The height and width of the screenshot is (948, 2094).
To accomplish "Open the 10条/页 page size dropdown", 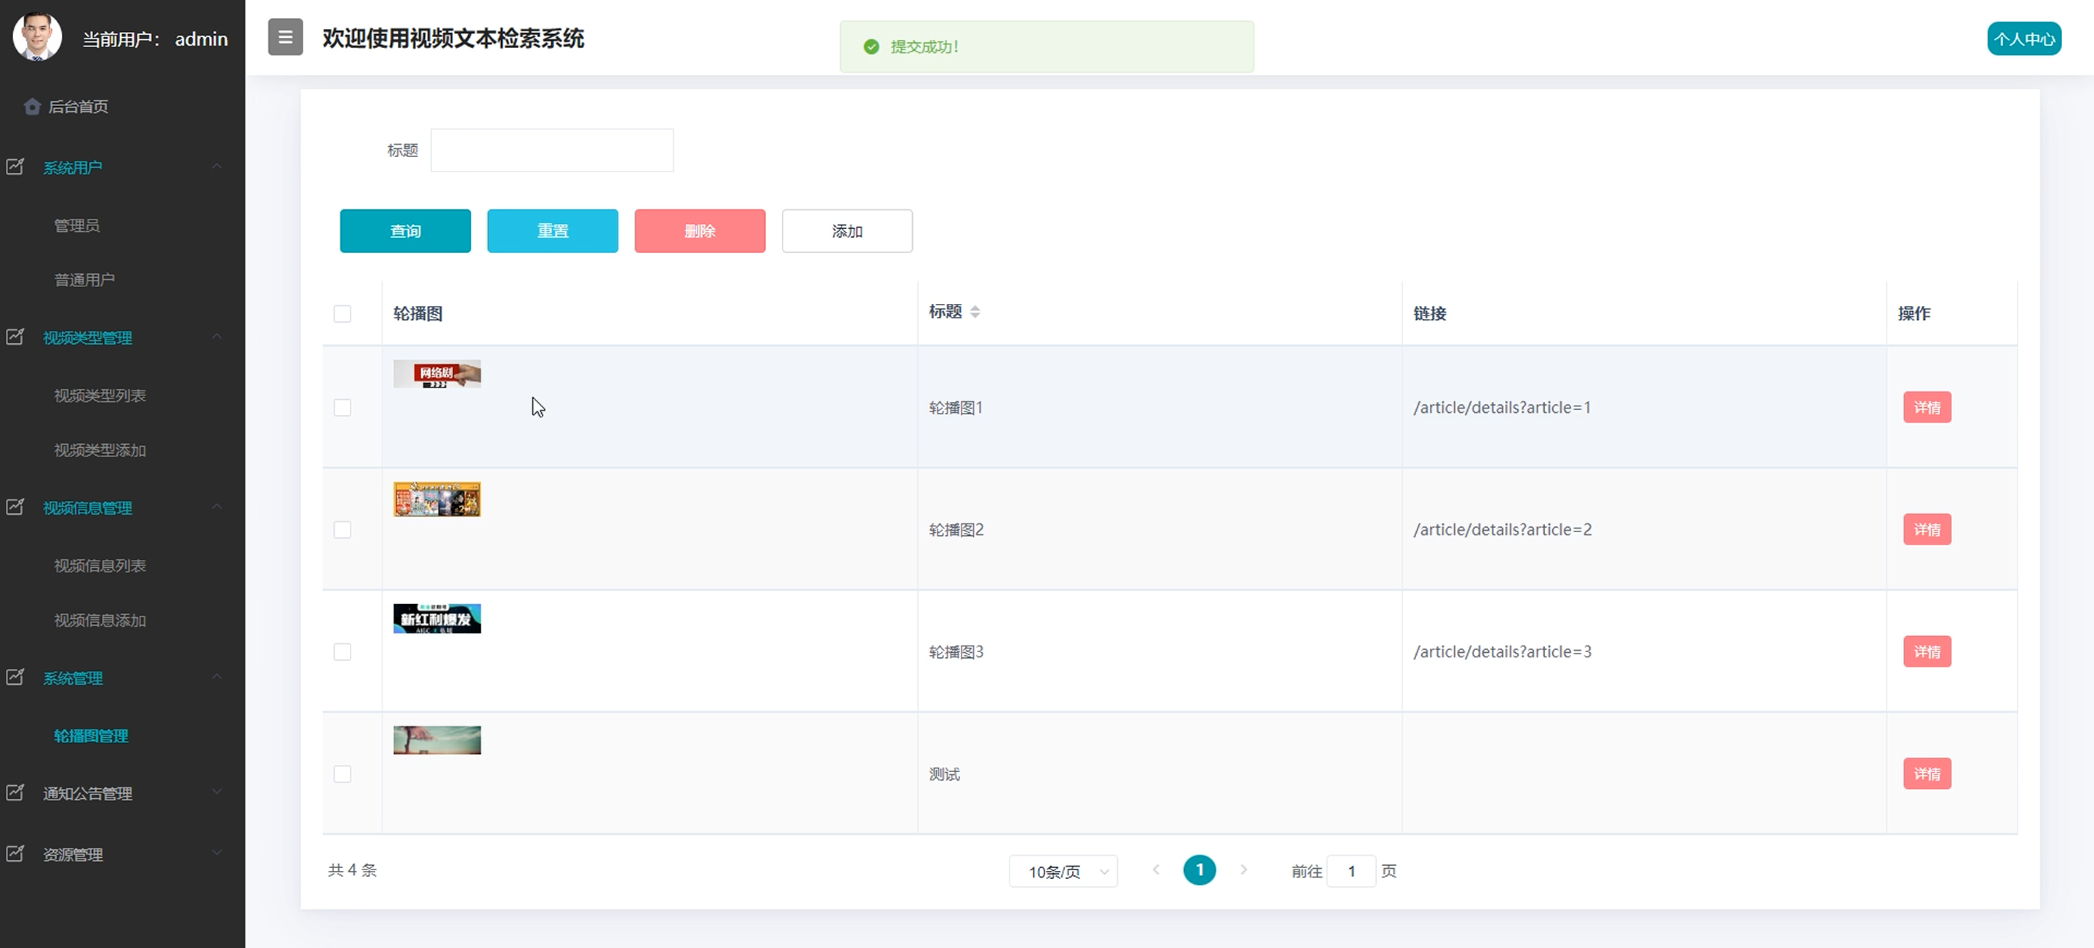I will coord(1063,872).
